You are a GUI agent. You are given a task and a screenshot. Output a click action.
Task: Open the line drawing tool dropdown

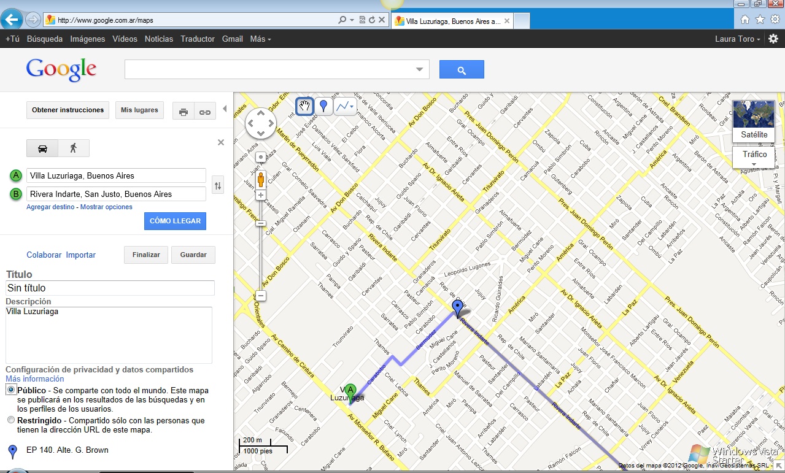[x=351, y=106]
